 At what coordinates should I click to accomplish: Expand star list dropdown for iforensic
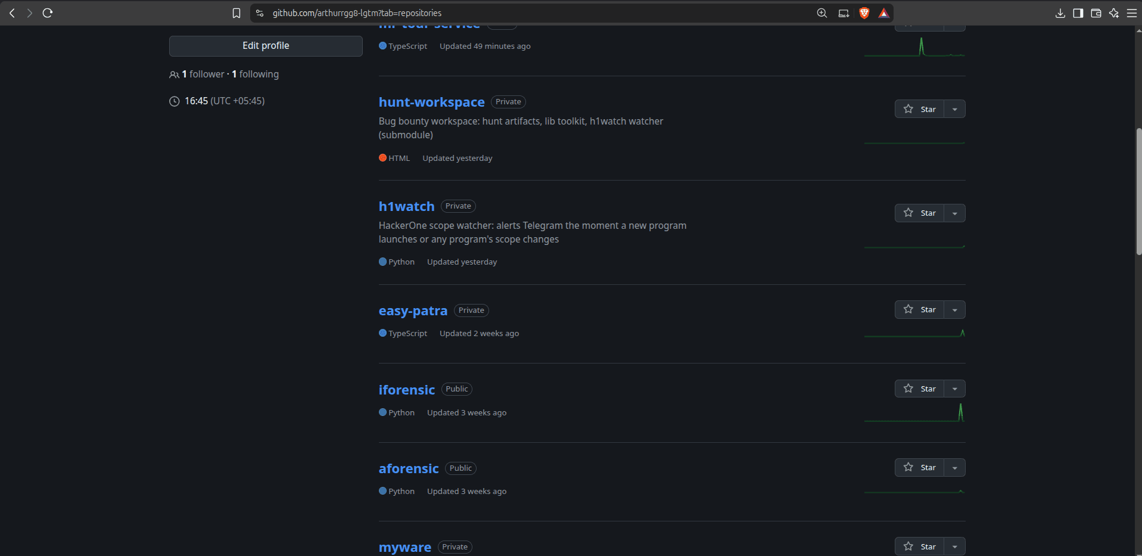click(955, 389)
